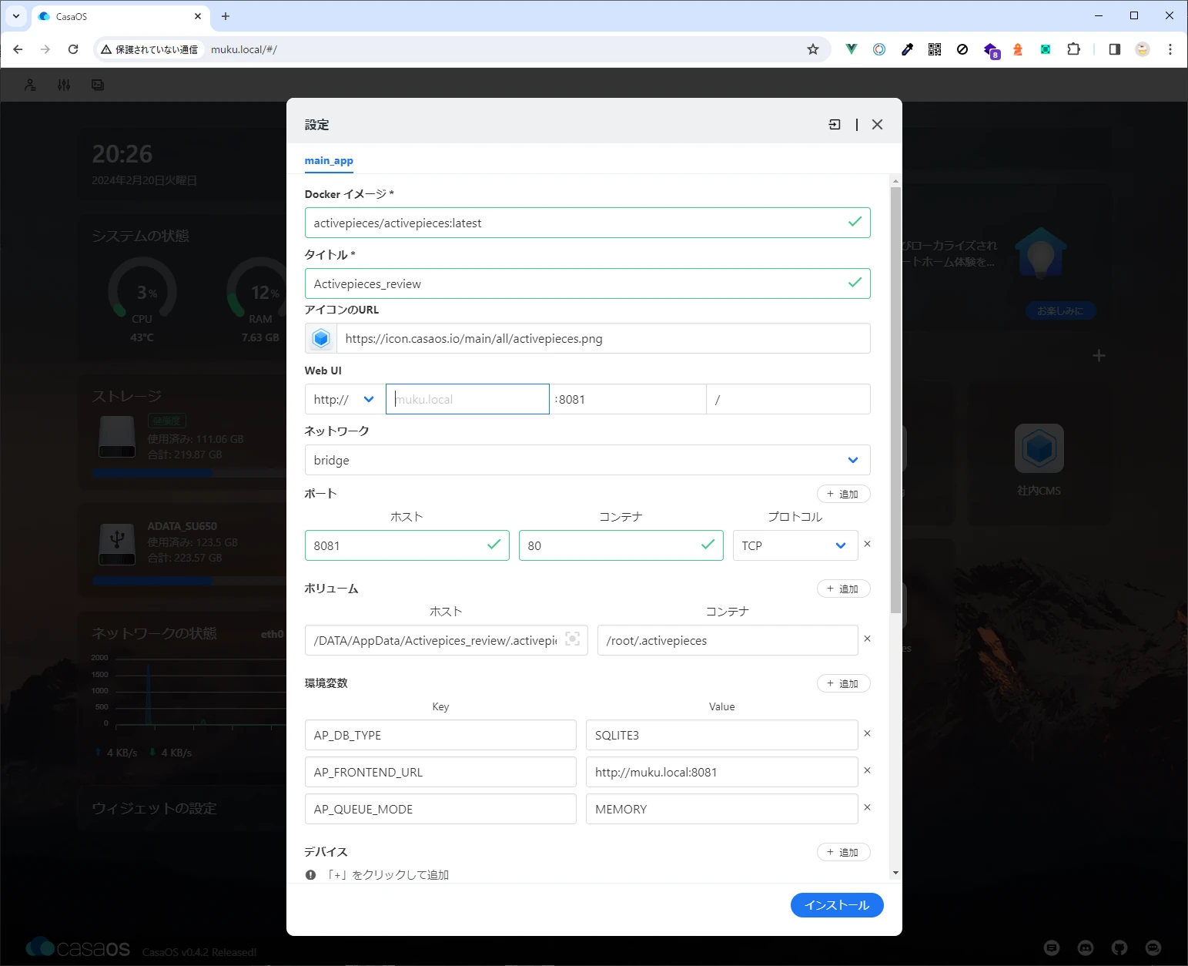The image size is (1188, 966).
Task: Open the eyedropper extension
Action: click(907, 49)
